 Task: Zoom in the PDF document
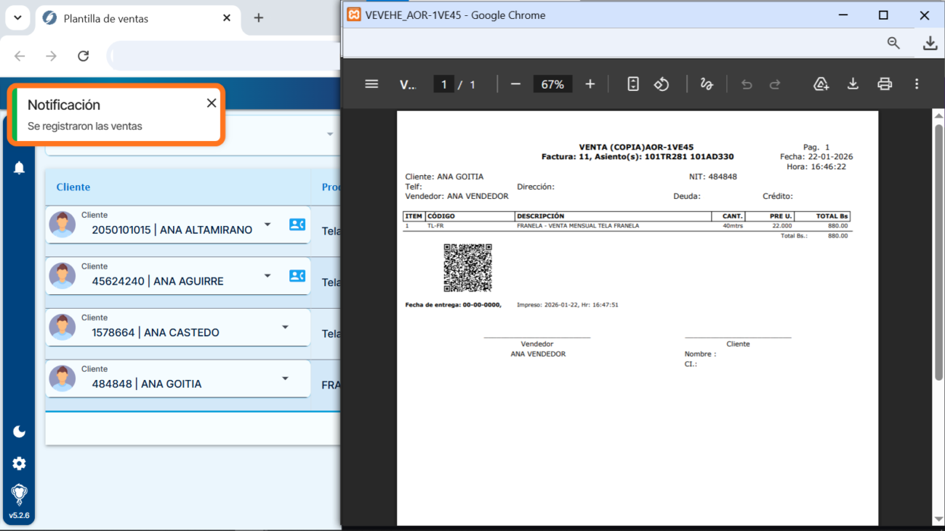pyautogui.click(x=590, y=84)
